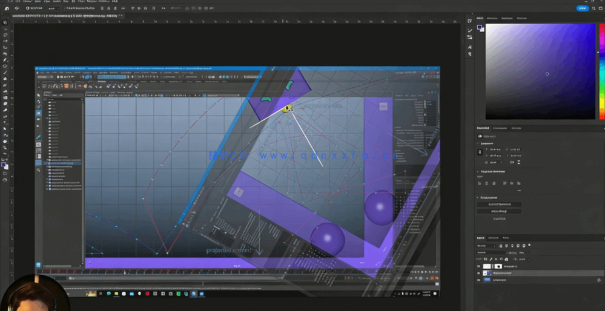Hide the bottom Background layer
Screen dimensions: 605x311
(x=478, y=280)
